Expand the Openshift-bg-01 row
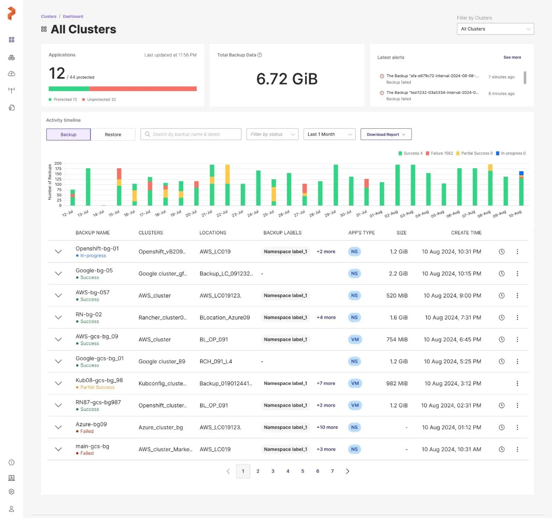 click(x=58, y=252)
